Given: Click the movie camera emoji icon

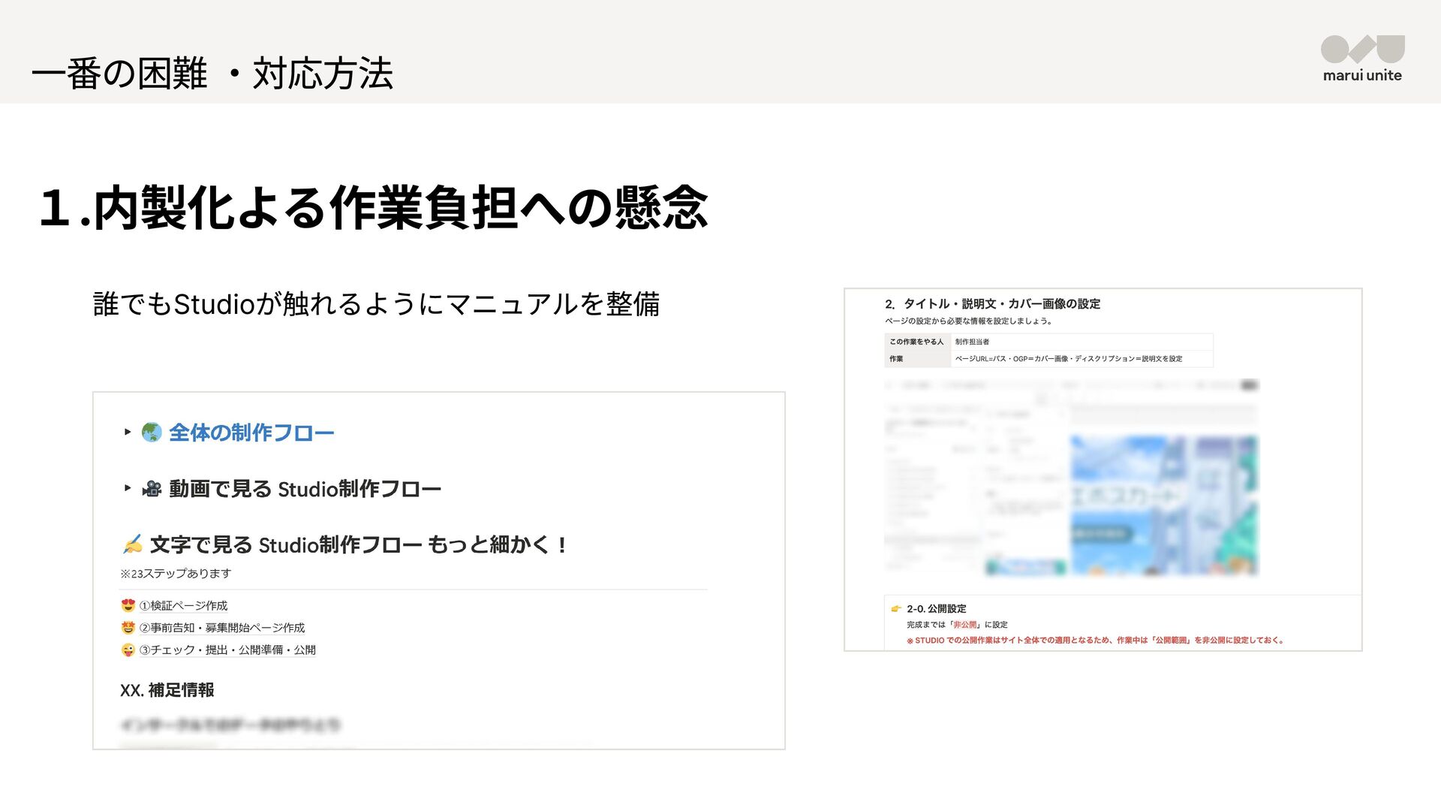Looking at the screenshot, I should (152, 489).
